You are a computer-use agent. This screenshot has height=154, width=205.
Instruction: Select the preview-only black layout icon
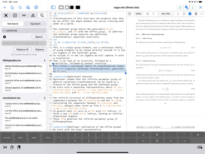coord(78,7)
